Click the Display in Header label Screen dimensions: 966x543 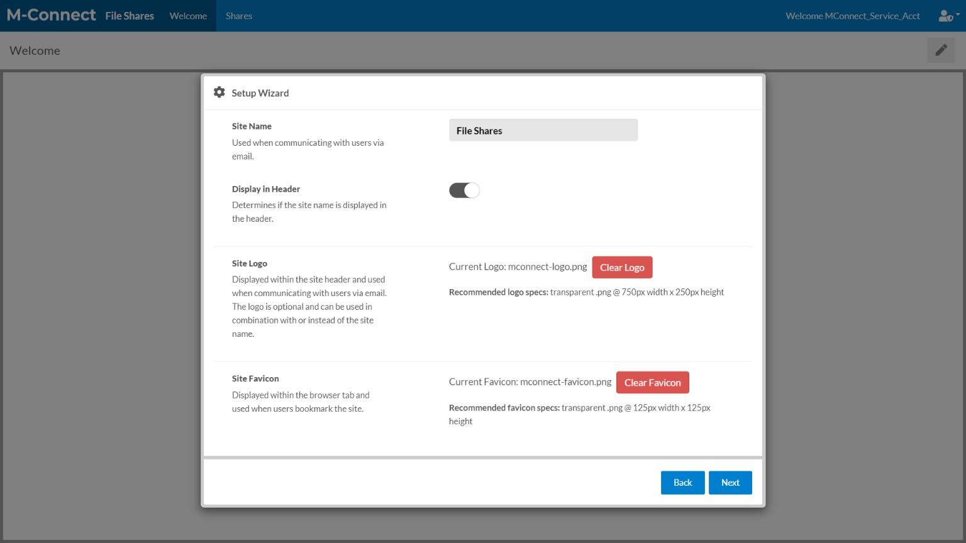pos(266,189)
